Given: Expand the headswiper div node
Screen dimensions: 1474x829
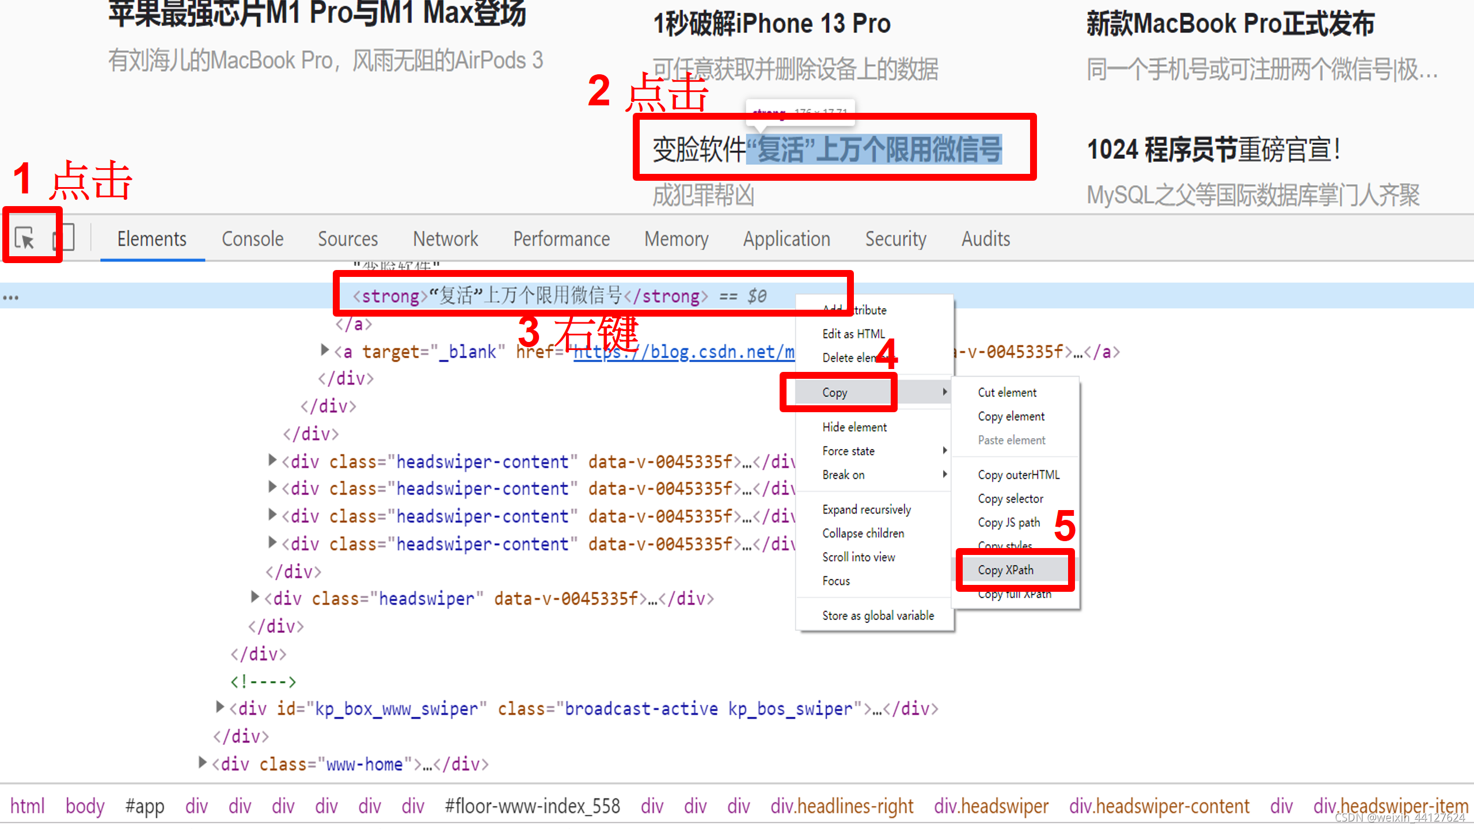Looking at the screenshot, I should click(254, 597).
